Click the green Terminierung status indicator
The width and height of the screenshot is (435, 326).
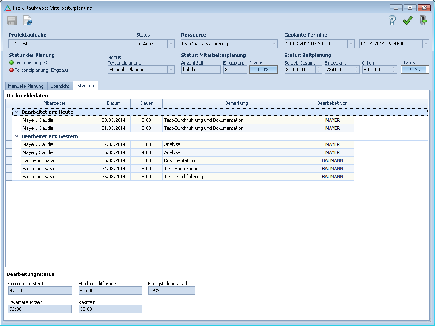point(11,62)
